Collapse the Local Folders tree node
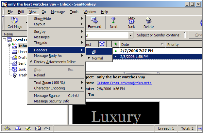 click(4, 40)
